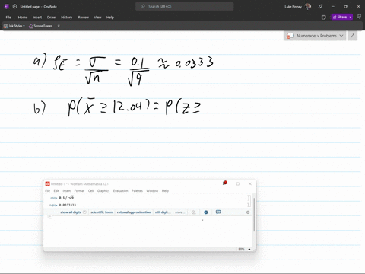This screenshot has width=365, height=274.
Task: Click the speech bubble icon in suggestions bar
Action: (218, 212)
